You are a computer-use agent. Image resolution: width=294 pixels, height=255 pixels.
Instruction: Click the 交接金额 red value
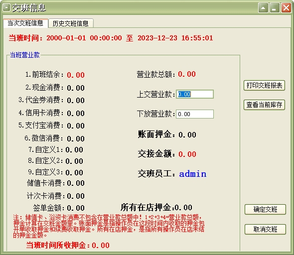click(x=187, y=154)
